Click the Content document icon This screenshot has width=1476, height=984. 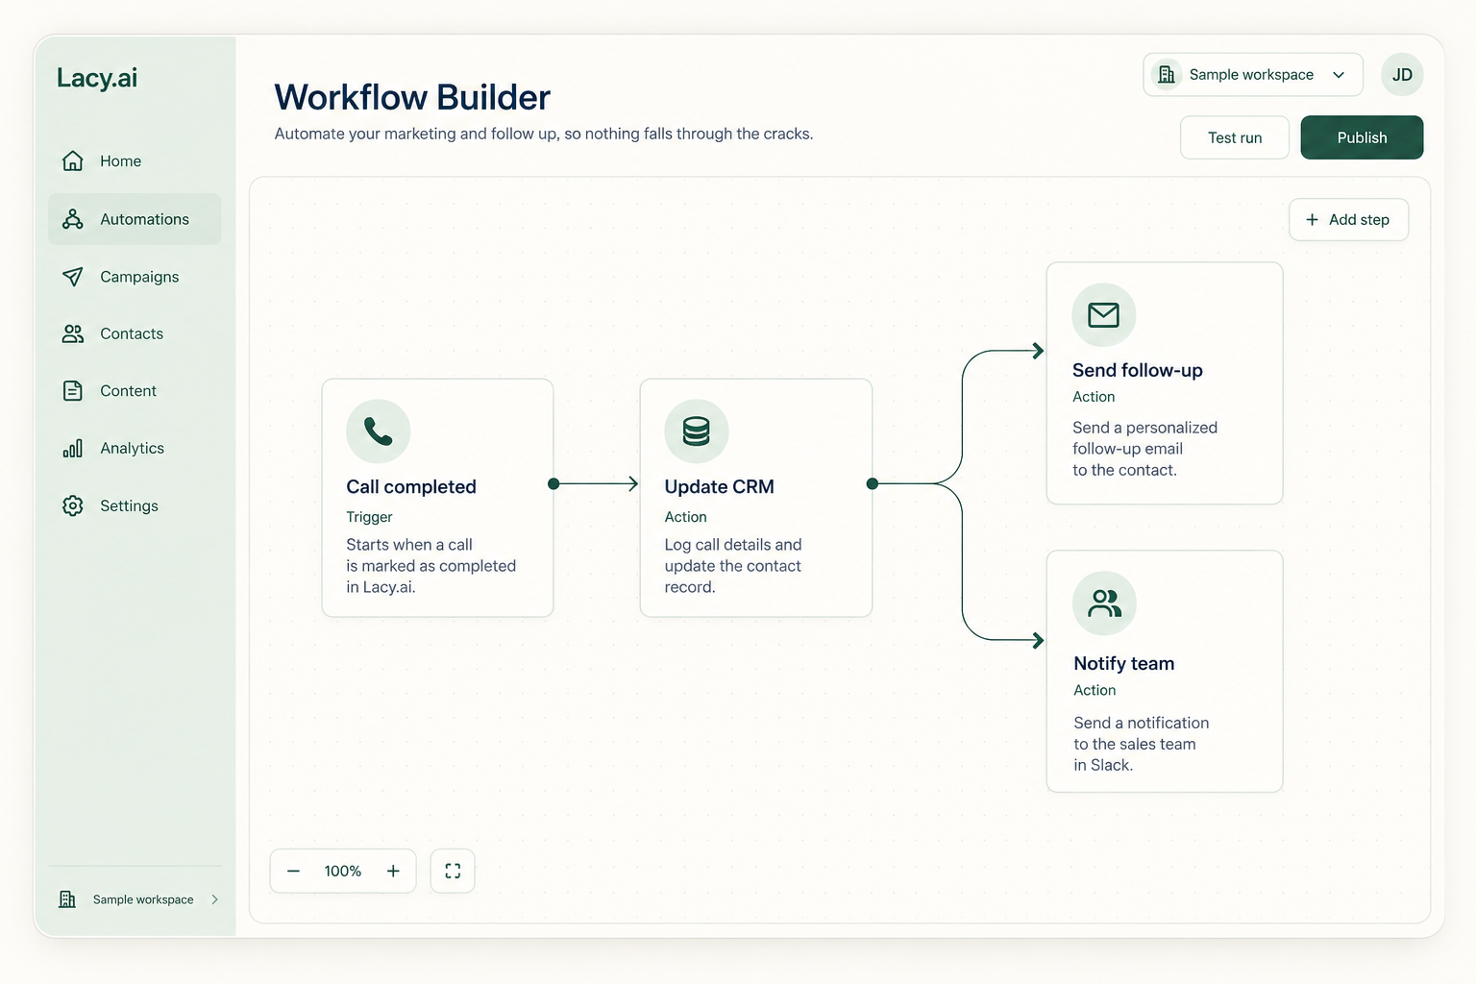(x=73, y=391)
